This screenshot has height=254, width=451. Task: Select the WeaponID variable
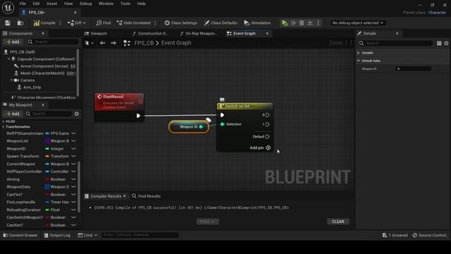(x=16, y=149)
